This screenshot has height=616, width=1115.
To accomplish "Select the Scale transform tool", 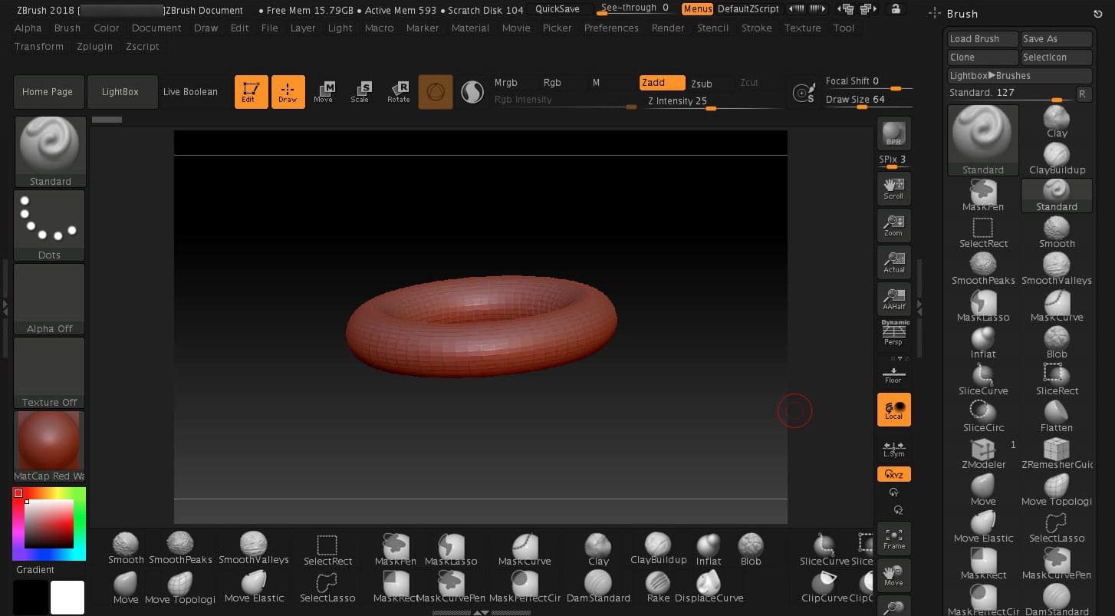I will point(360,91).
